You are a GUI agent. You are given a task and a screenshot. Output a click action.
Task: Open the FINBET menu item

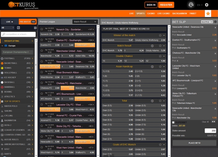(193, 13)
